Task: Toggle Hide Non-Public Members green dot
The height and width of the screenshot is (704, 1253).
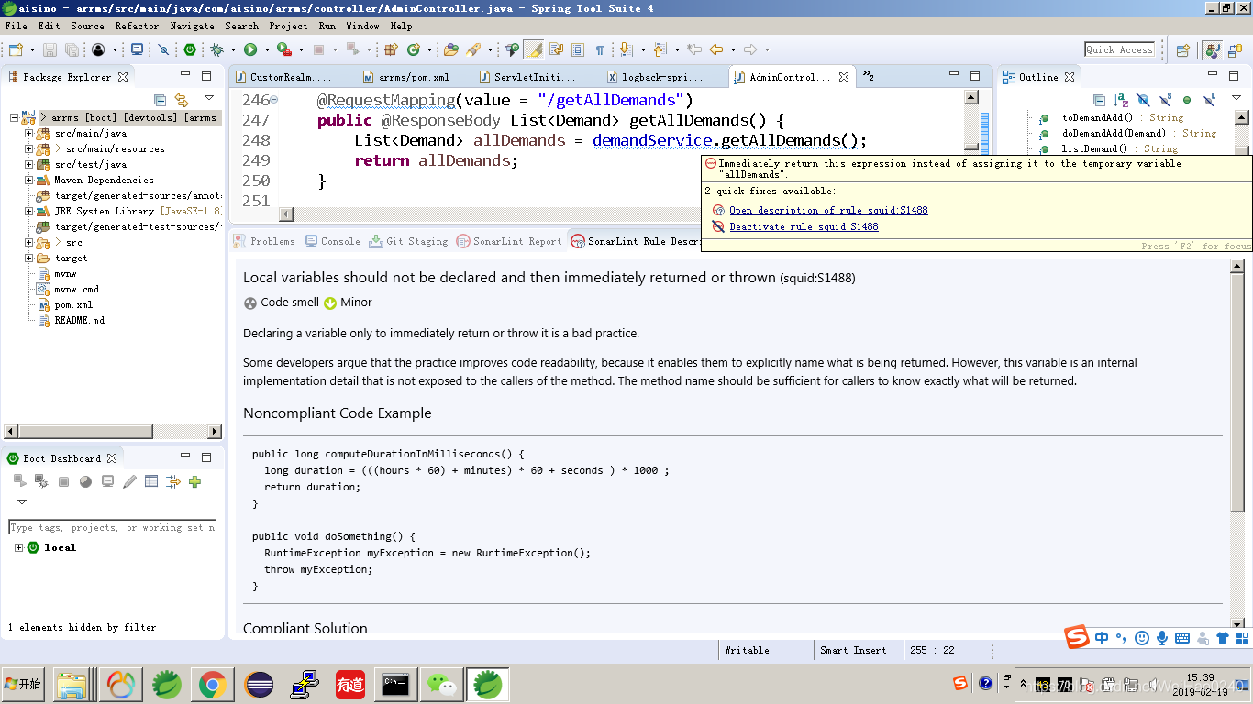Action: (1187, 100)
